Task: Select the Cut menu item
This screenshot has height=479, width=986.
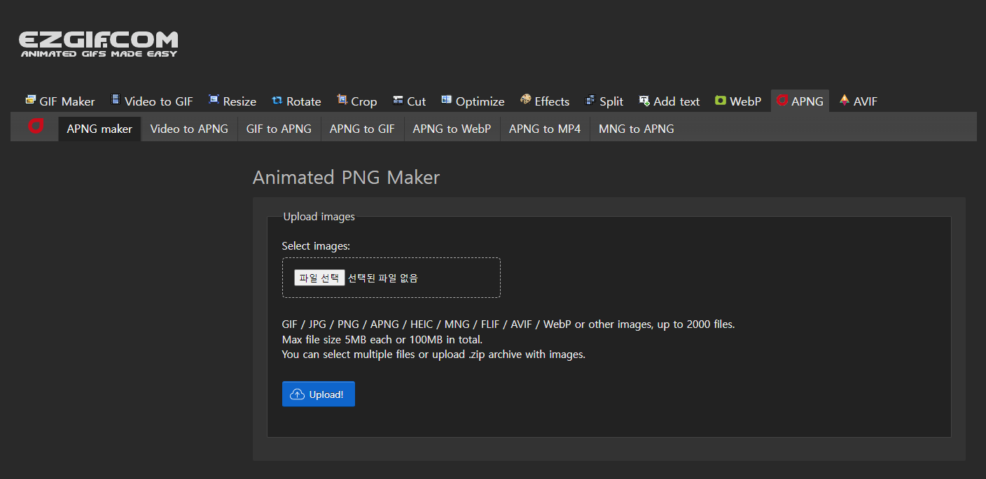Action: pyautogui.click(x=409, y=101)
